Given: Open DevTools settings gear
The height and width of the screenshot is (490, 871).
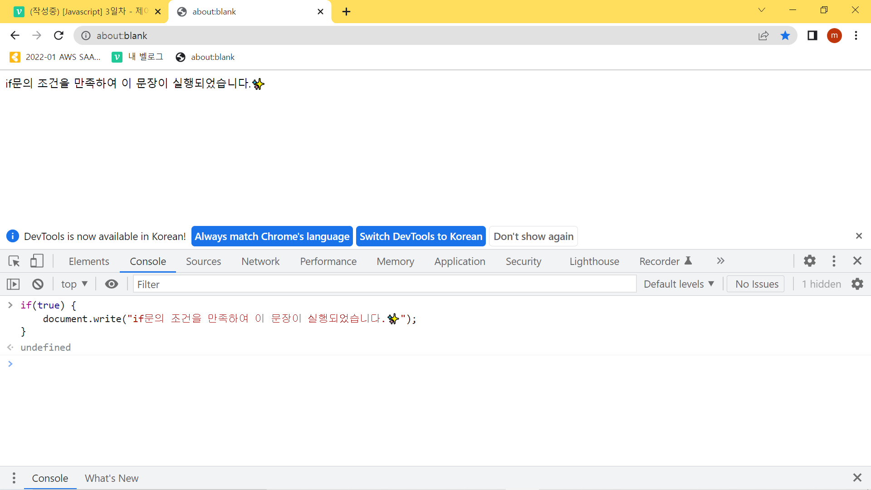Looking at the screenshot, I should pos(810,261).
